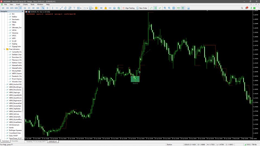Open the search magnifier icon
260x146 pixels.
[242, 8]
